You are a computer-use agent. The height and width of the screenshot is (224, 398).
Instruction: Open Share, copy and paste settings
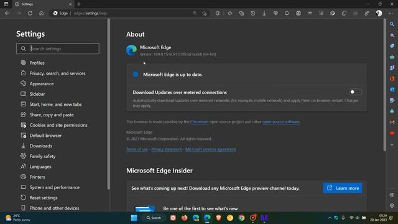52,114
